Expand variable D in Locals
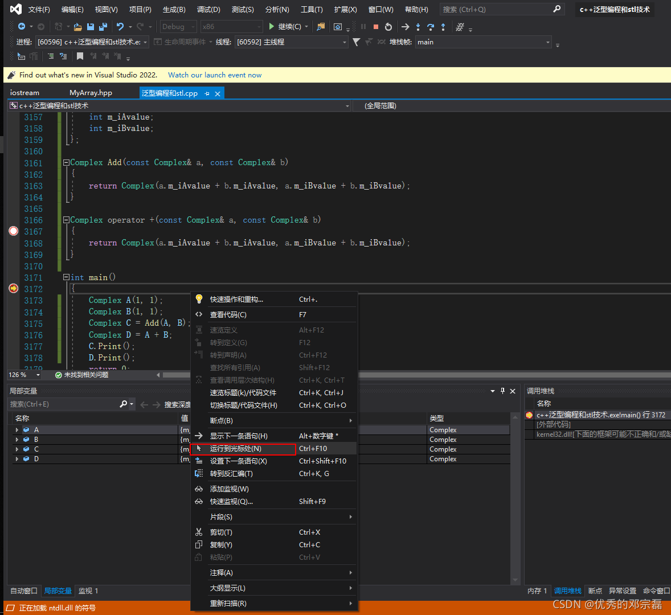The width and height of the screenshot is (671, 615). tap(17, 458)
